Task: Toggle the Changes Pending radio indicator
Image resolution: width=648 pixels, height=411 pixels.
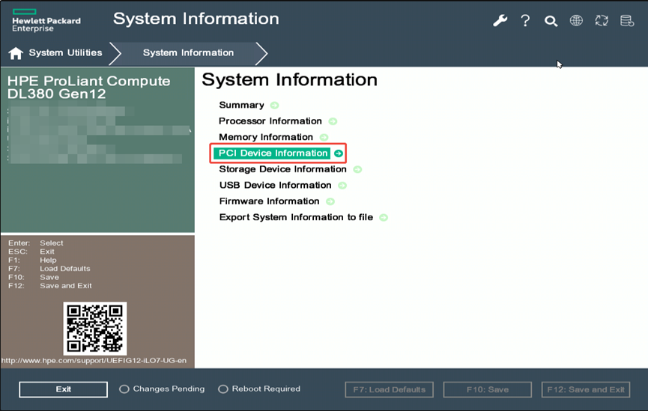Action: (x=124, y=389)
